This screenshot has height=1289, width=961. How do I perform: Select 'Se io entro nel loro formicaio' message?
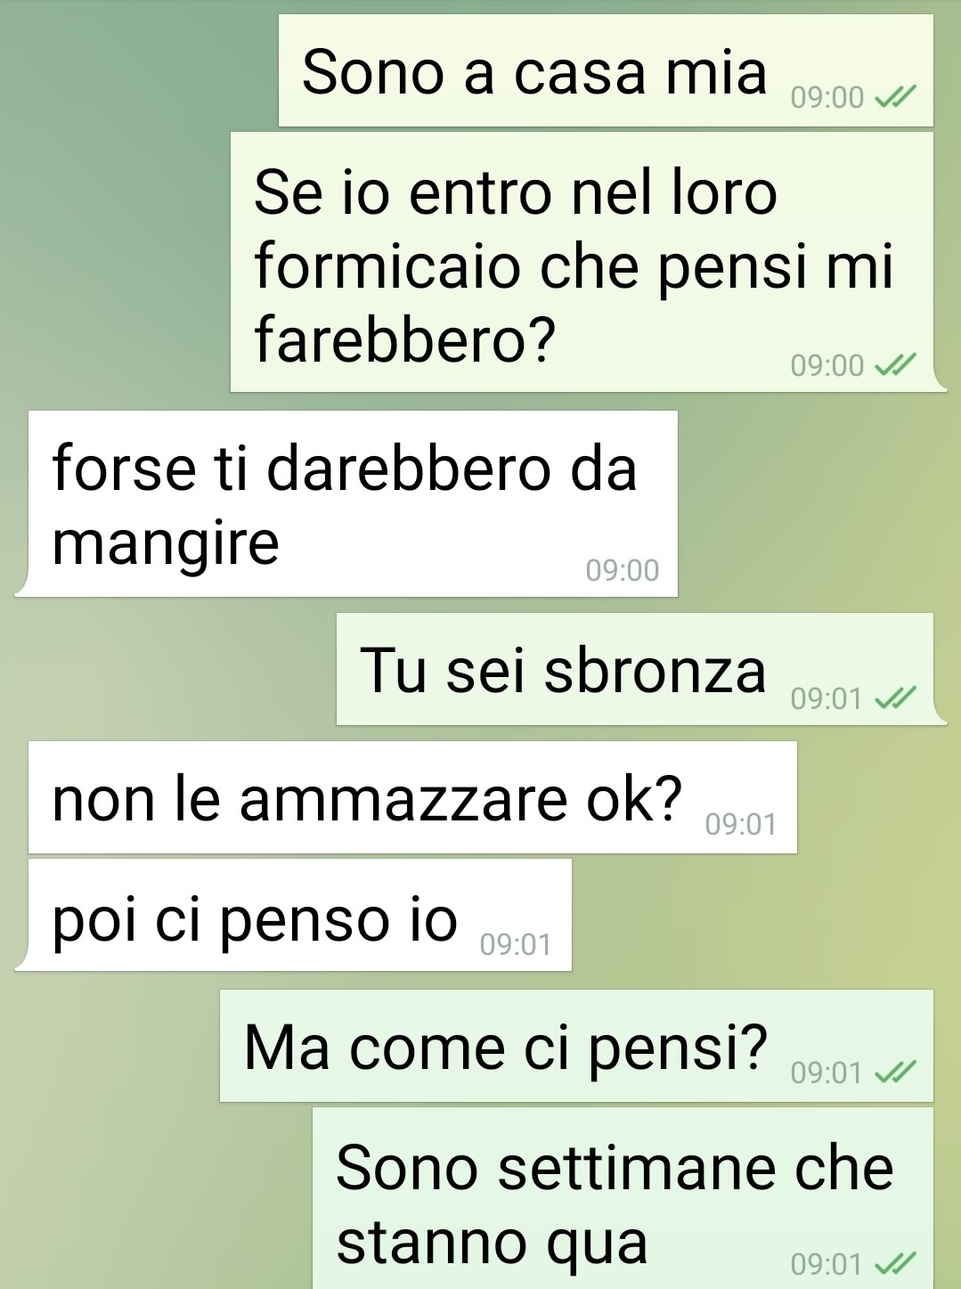click(588, 262)
